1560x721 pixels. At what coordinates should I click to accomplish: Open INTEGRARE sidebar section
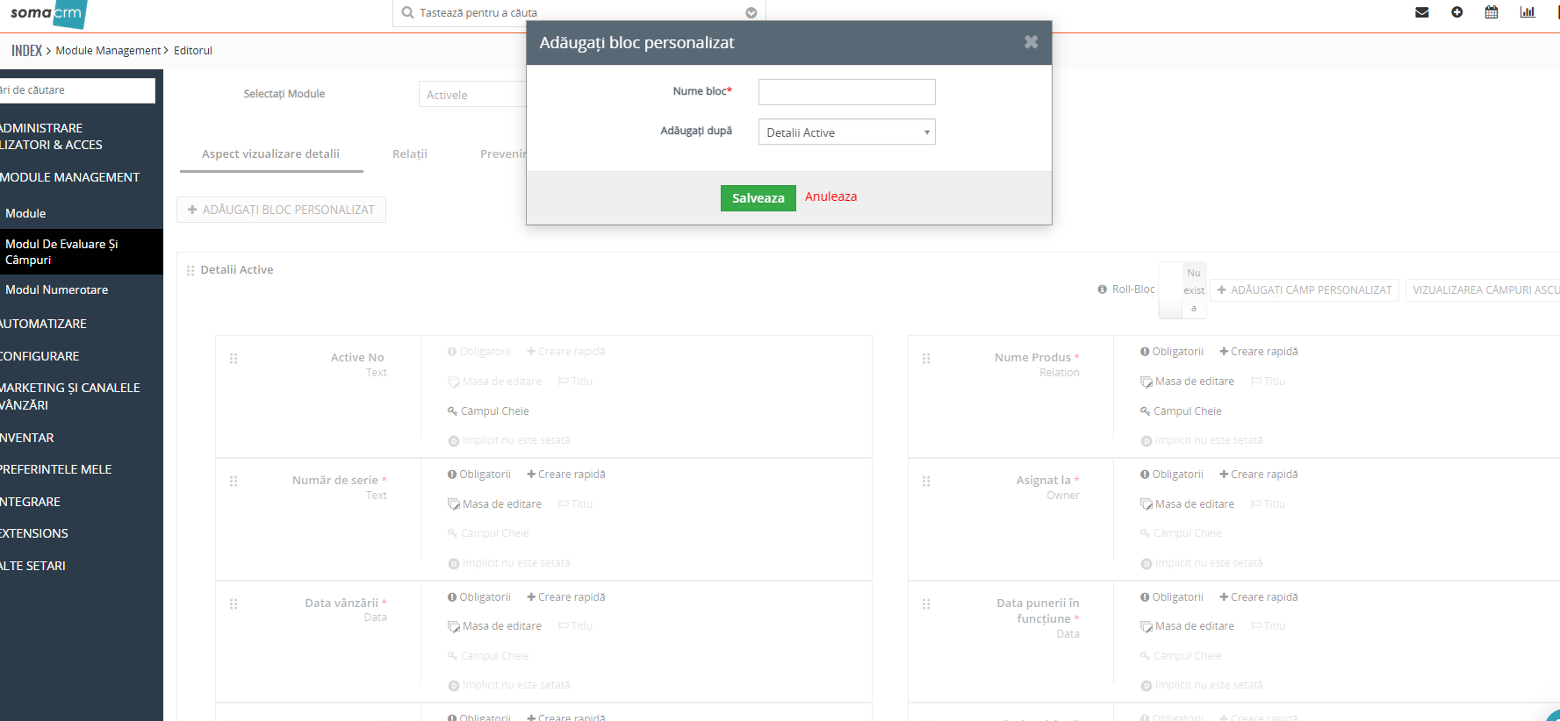coord(31,502)
